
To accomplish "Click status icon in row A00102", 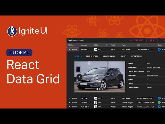I will 159,98.
